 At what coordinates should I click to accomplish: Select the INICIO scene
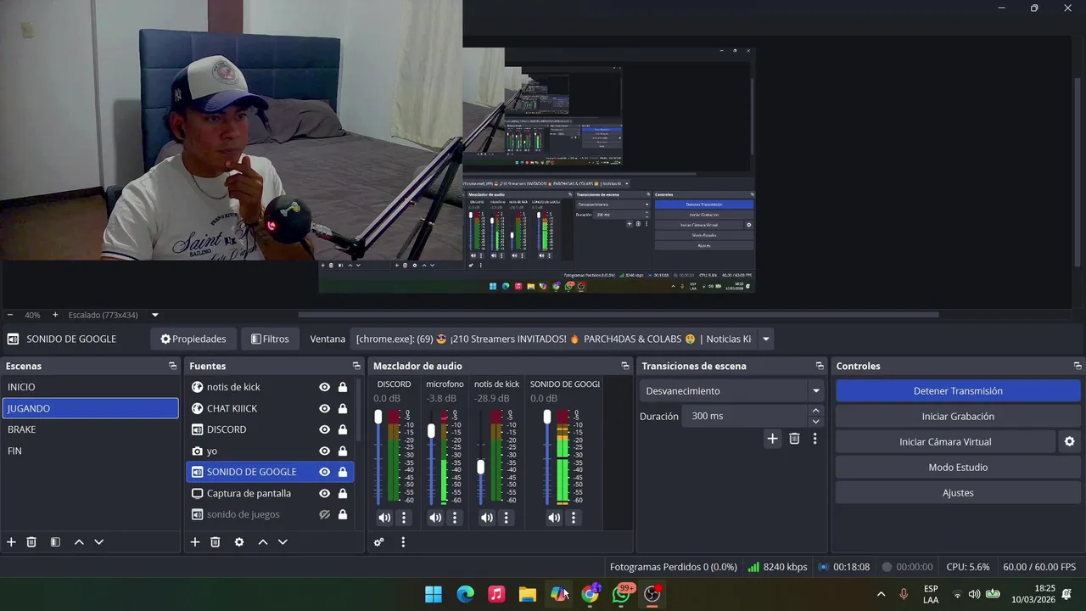point(91,387)
